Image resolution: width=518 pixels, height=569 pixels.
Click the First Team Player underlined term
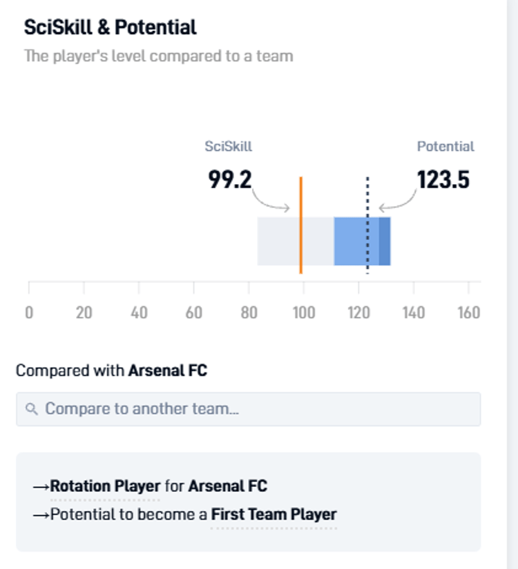point(274,515)
